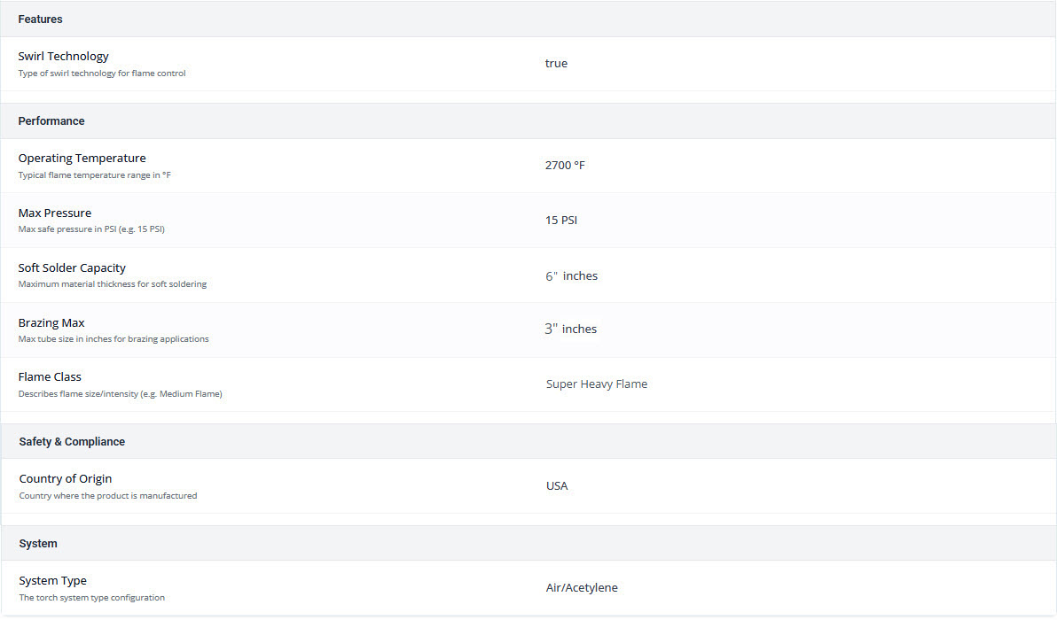
Task: Click the USA origin value
Action: click(x=557, y=485)
